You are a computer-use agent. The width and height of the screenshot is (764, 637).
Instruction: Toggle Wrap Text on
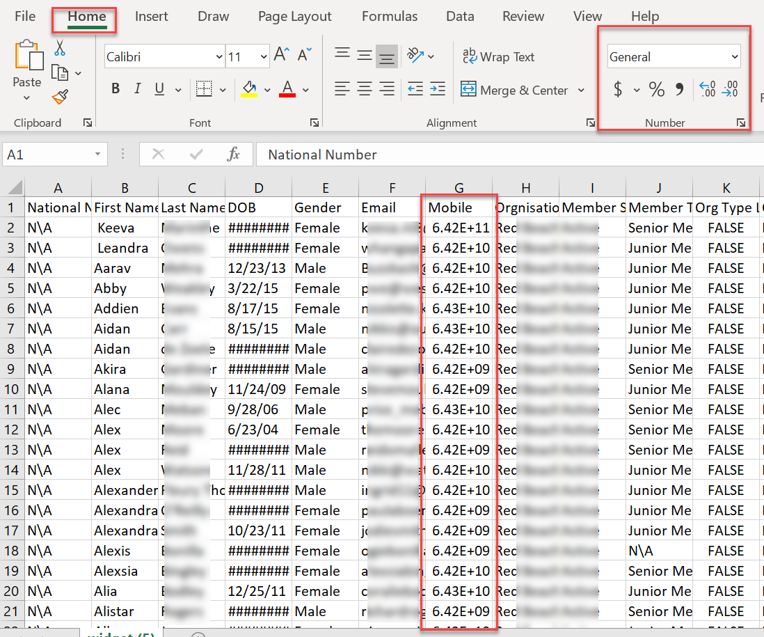click(x=498, y=57)
